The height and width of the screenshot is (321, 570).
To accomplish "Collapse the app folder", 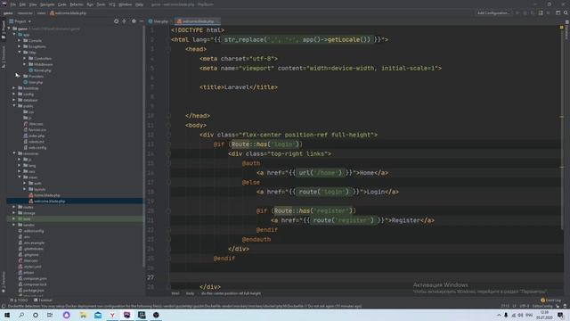I will [14, 35].
